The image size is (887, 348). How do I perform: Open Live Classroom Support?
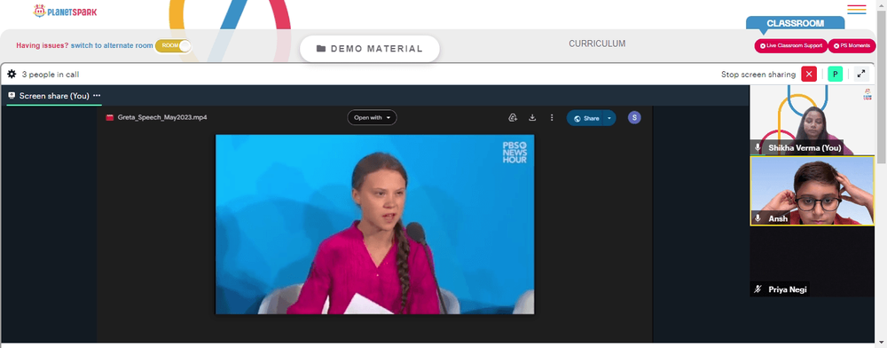tap(791, 46)
